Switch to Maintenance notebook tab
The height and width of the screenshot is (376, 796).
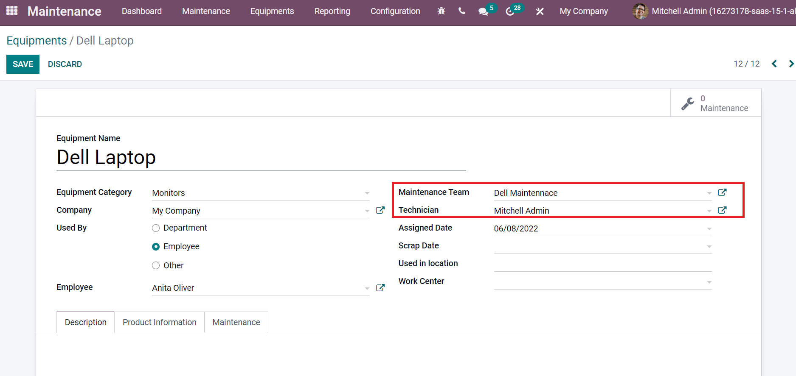(236, 322)
